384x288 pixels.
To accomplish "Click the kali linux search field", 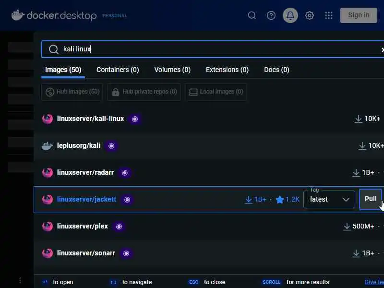I will [213, 49].
